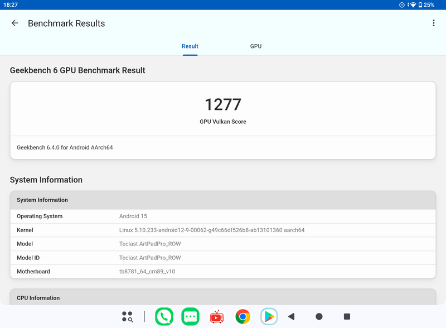446x328 pixels.
Task: Tap the back arrow next to Benchmark Results
Action: tap(14, 23)
